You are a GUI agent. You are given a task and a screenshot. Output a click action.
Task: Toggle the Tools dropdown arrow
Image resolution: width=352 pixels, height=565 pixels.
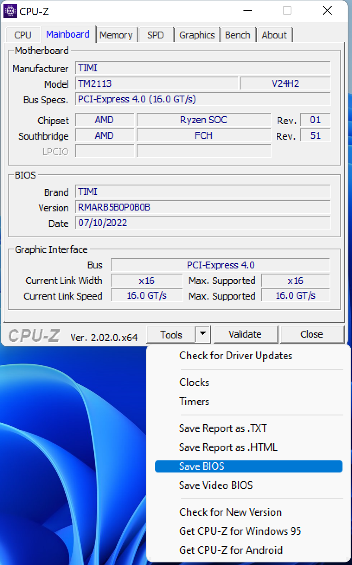pyautogui.click(x=203, y=335)
